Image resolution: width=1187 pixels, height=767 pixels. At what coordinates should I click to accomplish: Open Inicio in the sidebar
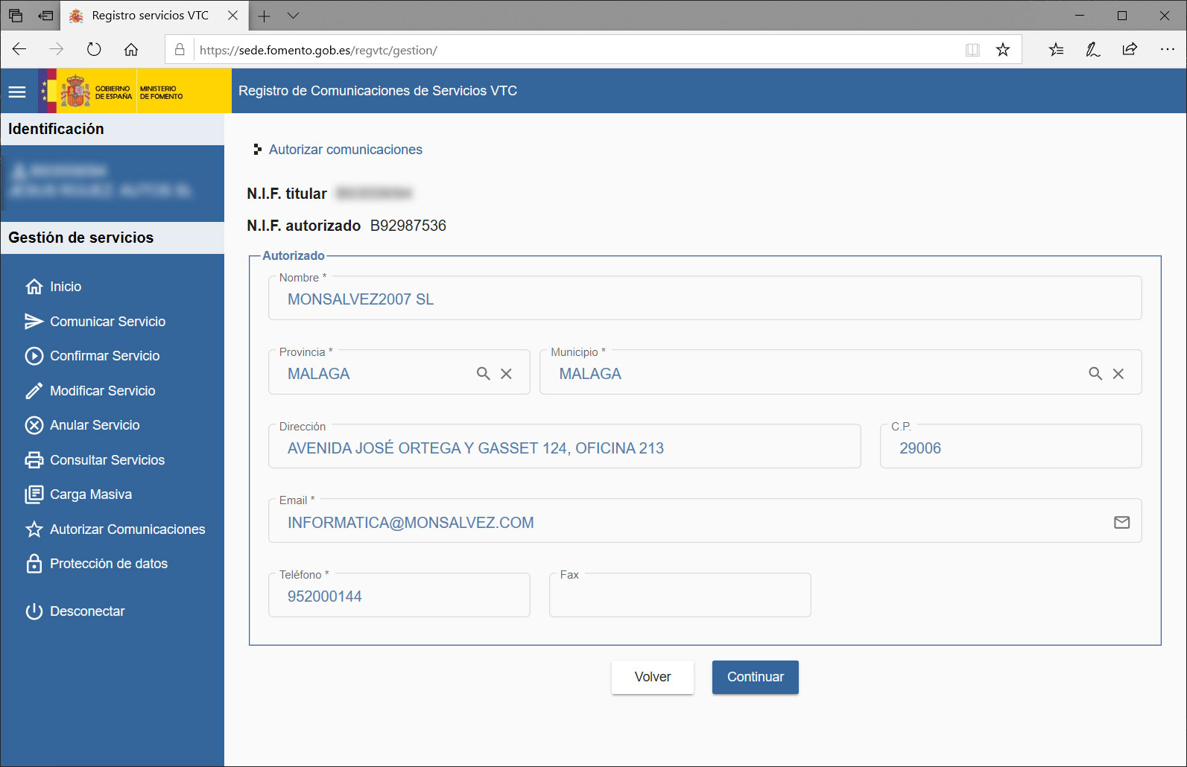(66, 287)
